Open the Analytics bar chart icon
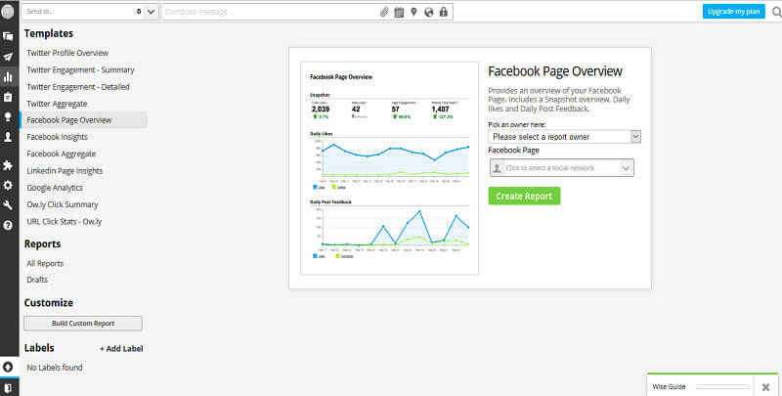The image size is (782, 396). (x=8, y=77)
